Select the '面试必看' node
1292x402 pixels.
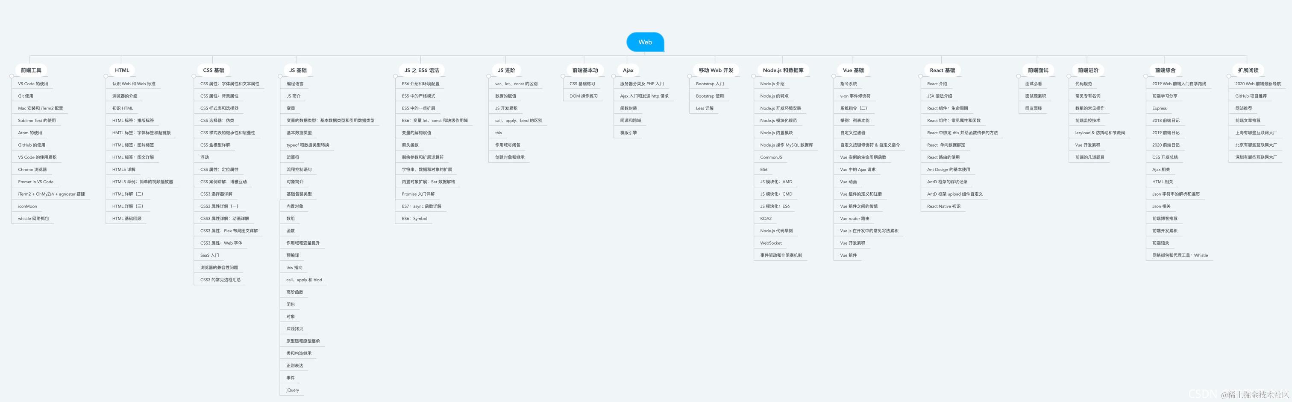coord(1033,84)
